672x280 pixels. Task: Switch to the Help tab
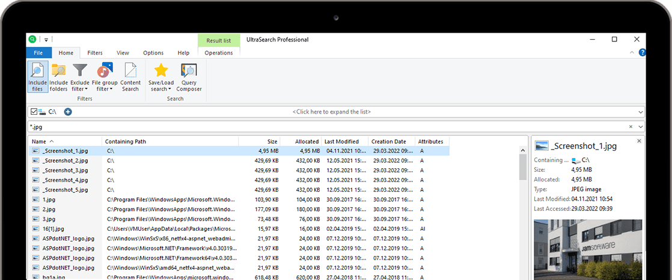tap(183, 53)
